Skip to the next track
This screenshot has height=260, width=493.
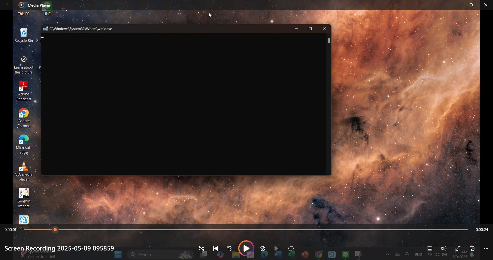tap(277, 248)
